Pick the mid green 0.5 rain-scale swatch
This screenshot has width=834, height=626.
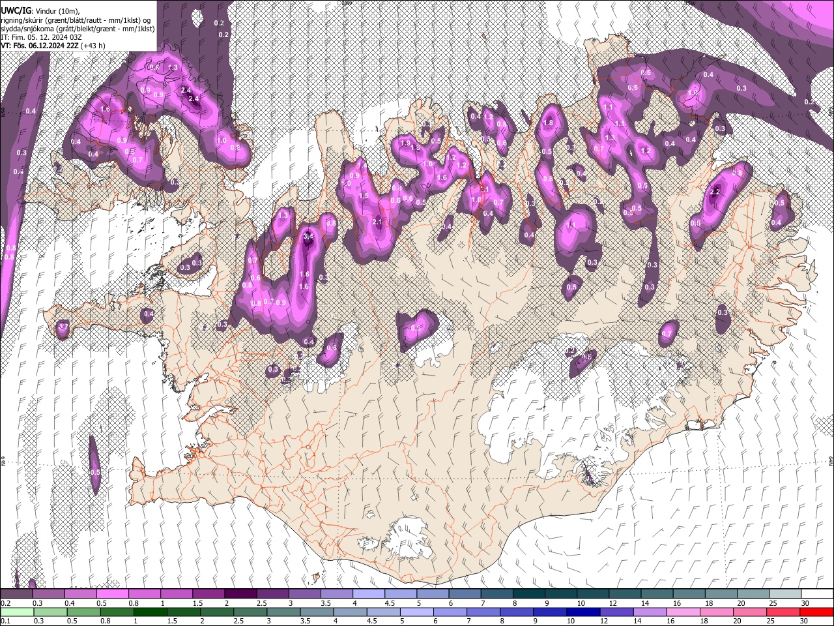(83, 612)
